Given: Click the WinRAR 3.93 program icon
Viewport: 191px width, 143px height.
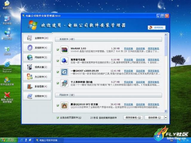Looking at the screenshot, I should click(x=64, y=50).
